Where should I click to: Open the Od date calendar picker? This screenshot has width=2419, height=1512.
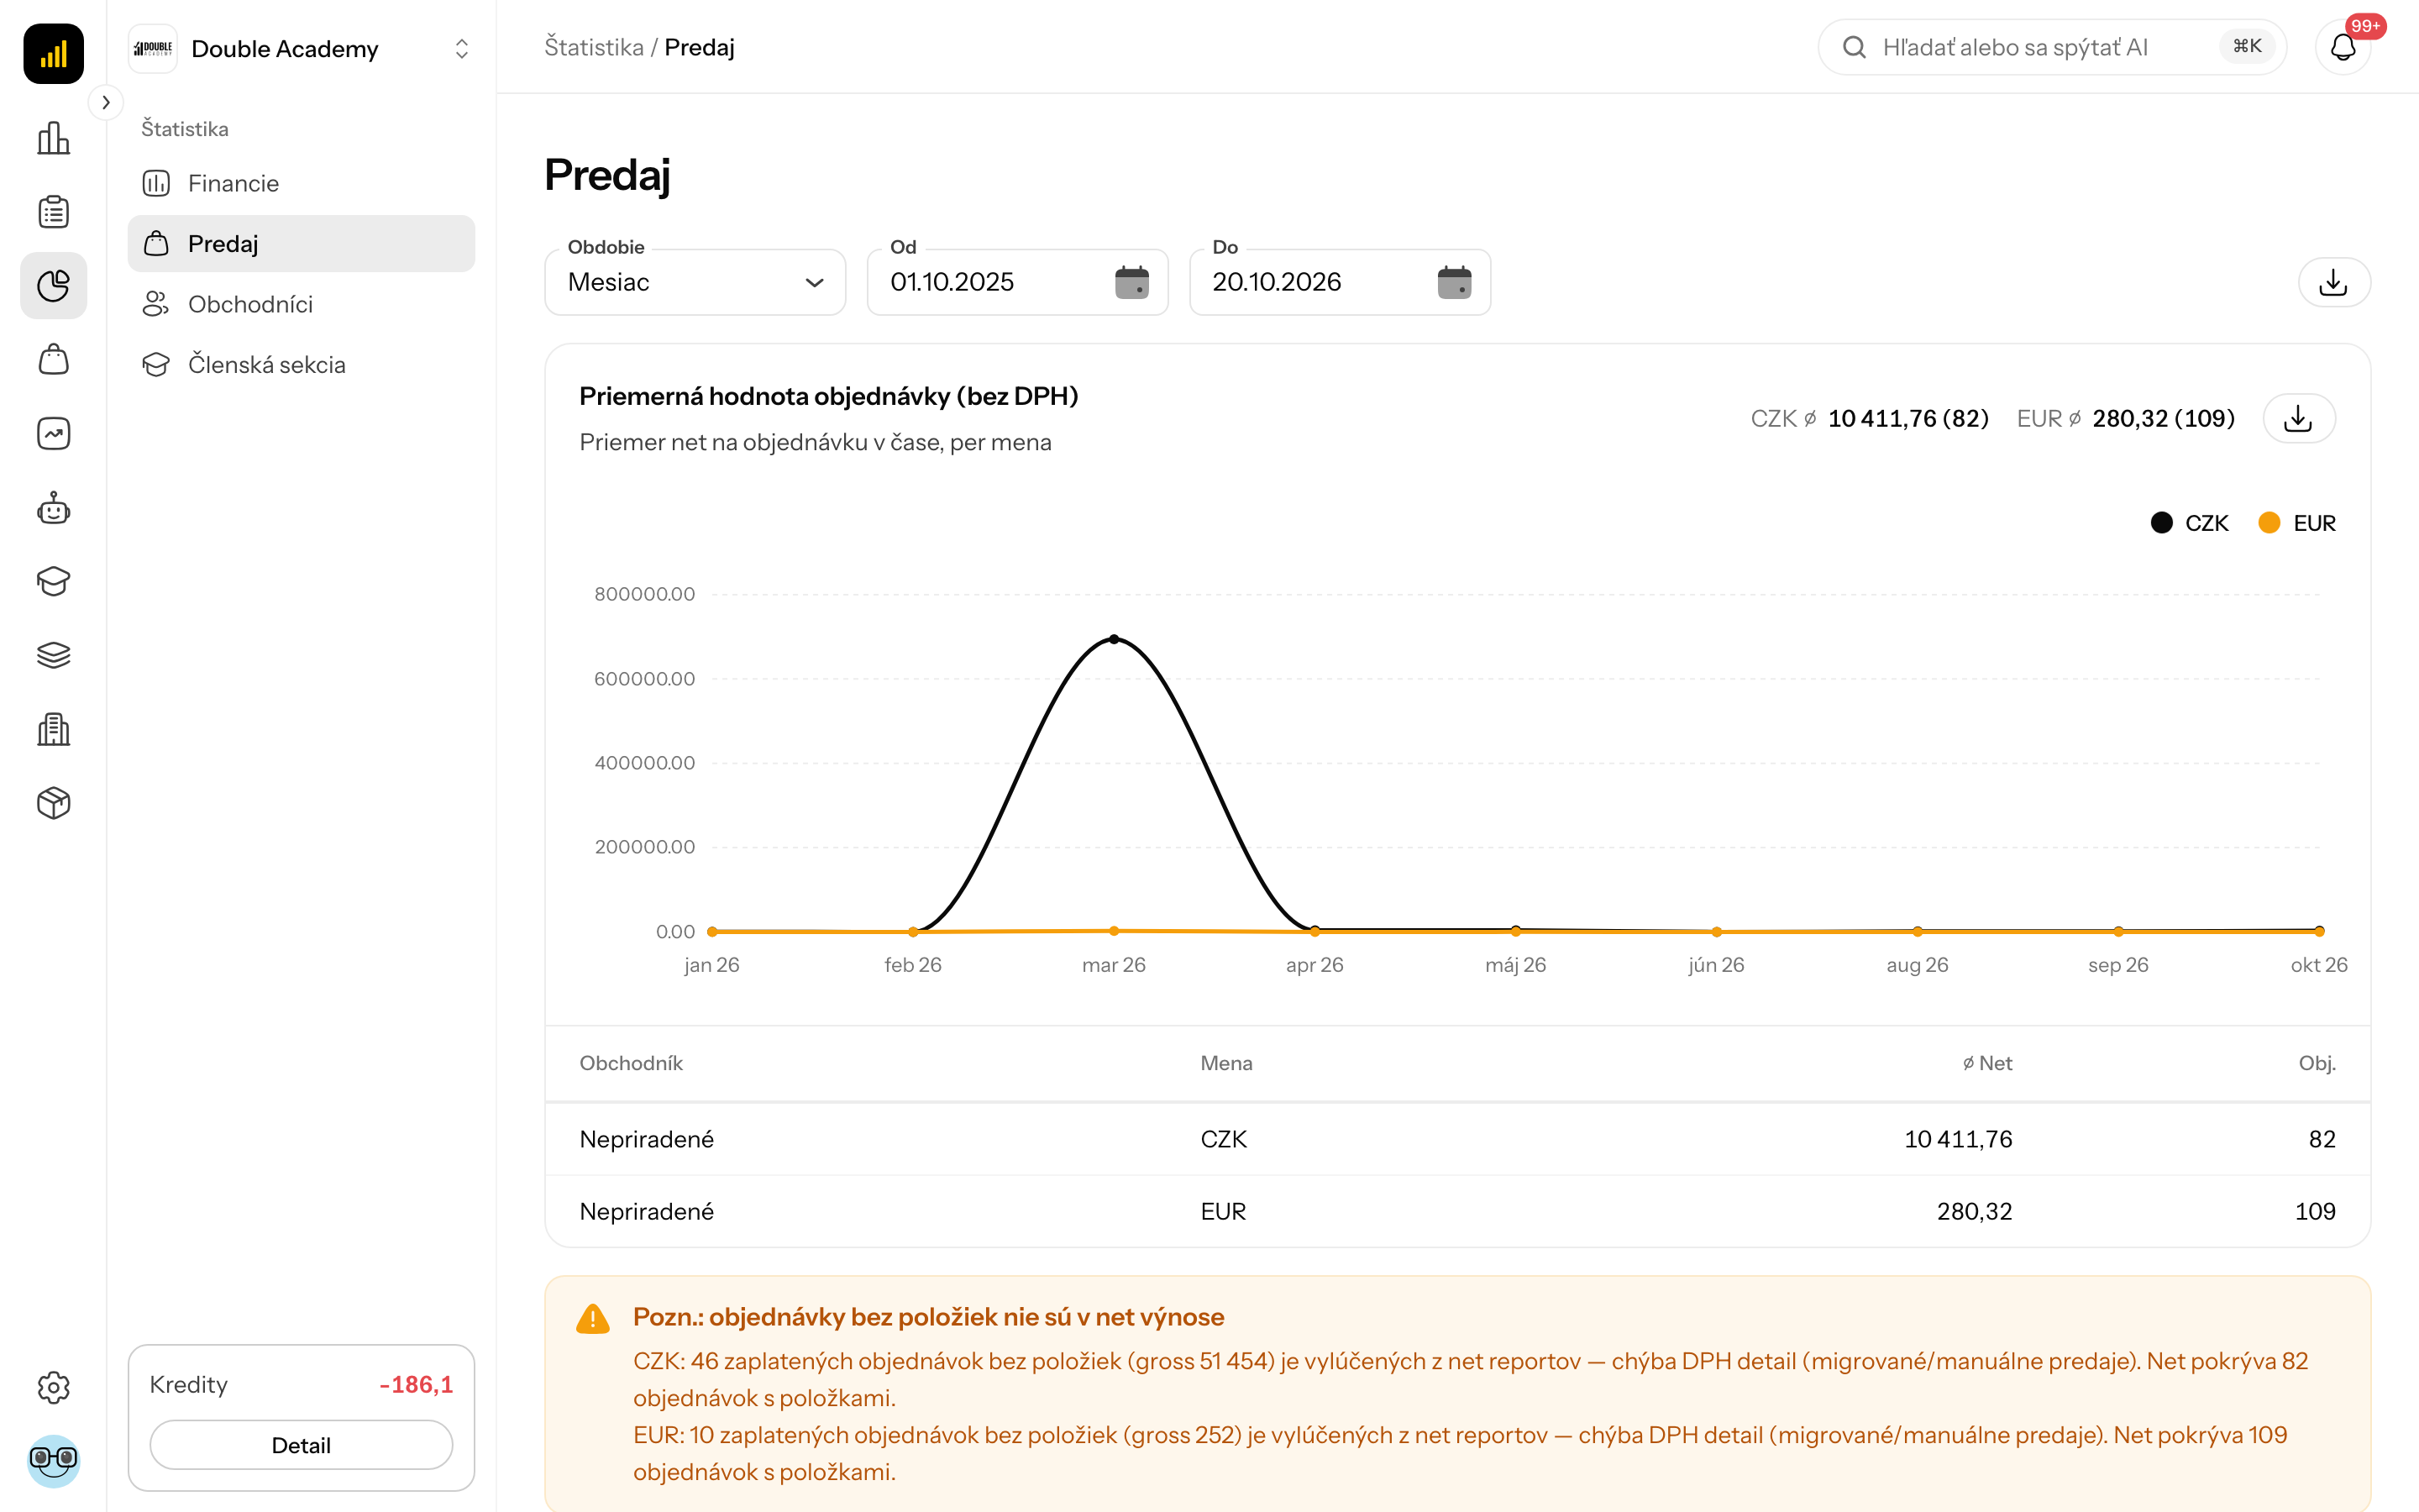coord(1131,282)
